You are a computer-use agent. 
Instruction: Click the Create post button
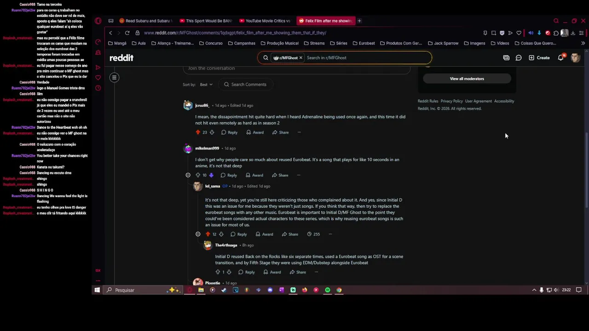[x=539, y=58]
